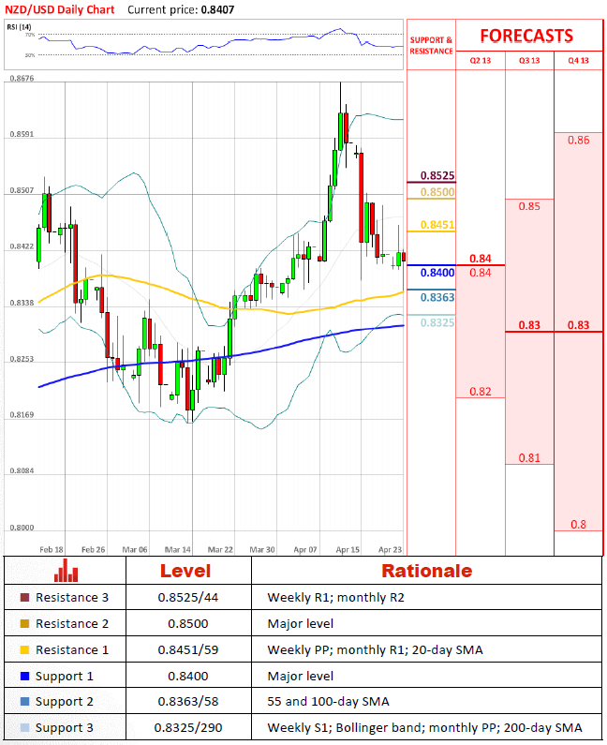607x745 pixels.
Task: Click the 0.8253 price axis label
Action: 22,359
